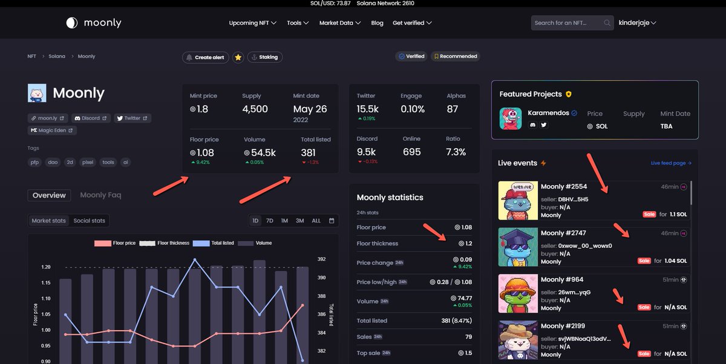Expand the Tools menu
This screenshot has height=364, width=726.
(x=298, y=23)
